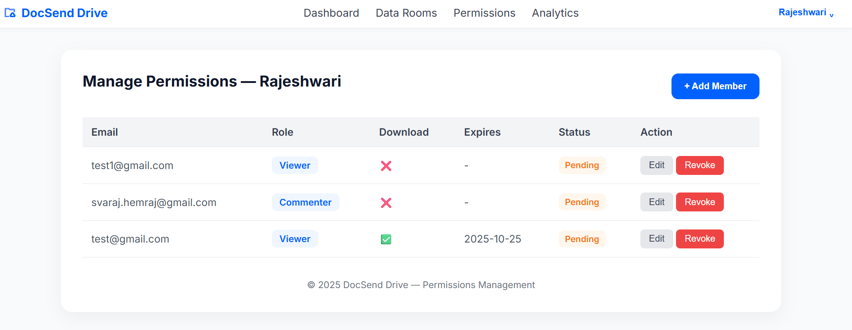
Task: Expand the Rajeshwari user dropdown arrow
Action: (831, 15)
